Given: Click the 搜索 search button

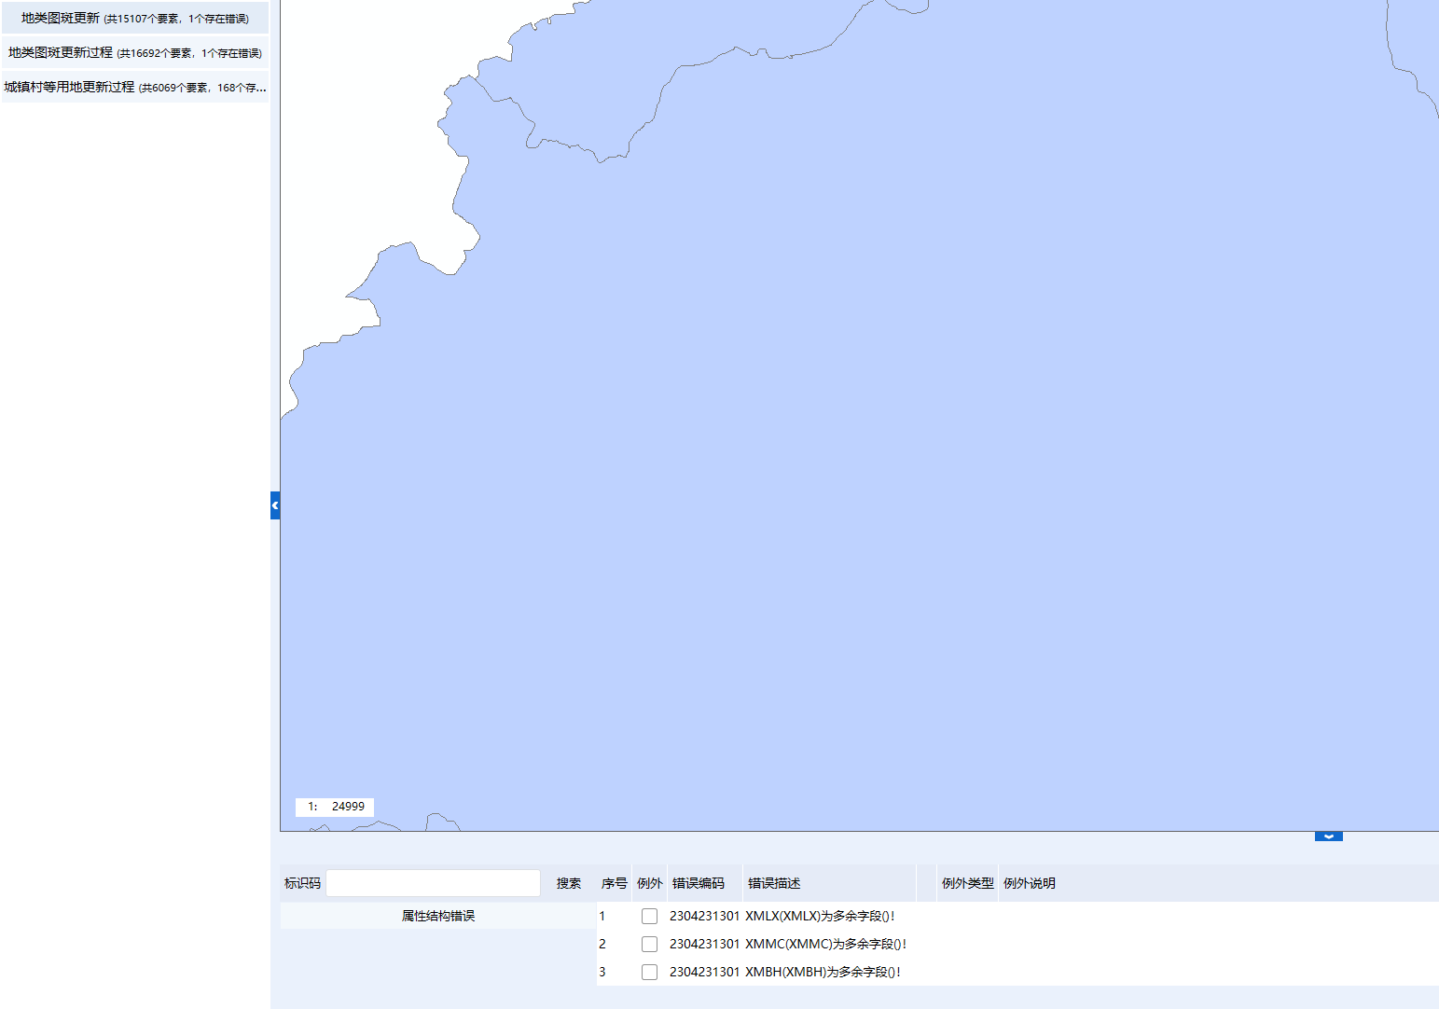Looking at the screenshot, I should click(569, 883).
